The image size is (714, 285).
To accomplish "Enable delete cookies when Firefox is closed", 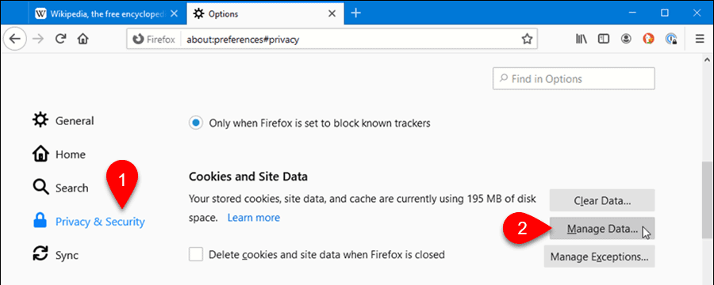I will (x=196, y=255).
